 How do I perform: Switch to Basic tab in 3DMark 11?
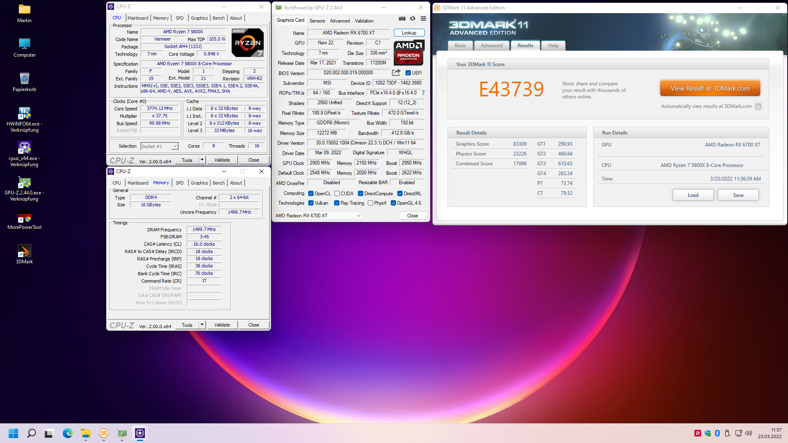coord(460,46)
